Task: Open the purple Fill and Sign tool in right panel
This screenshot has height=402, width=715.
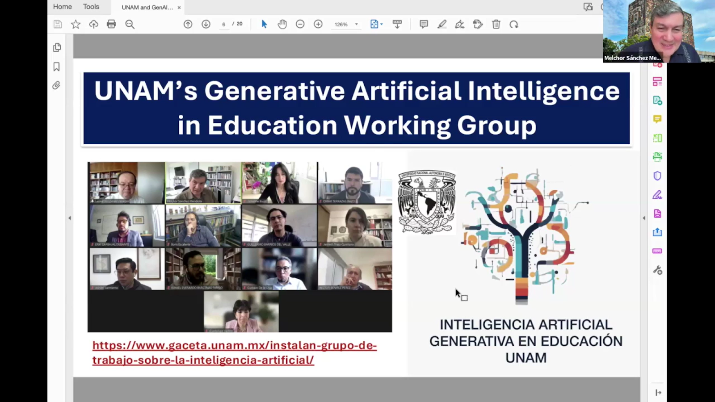Action: tap(657, 195)
